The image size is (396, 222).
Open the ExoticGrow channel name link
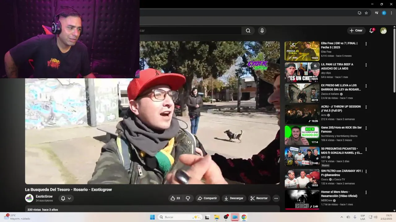tap(44, 196)
